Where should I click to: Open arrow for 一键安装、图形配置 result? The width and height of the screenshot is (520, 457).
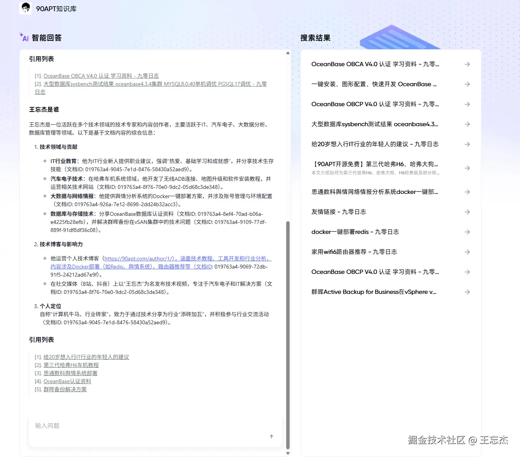[x=467, y=84]
